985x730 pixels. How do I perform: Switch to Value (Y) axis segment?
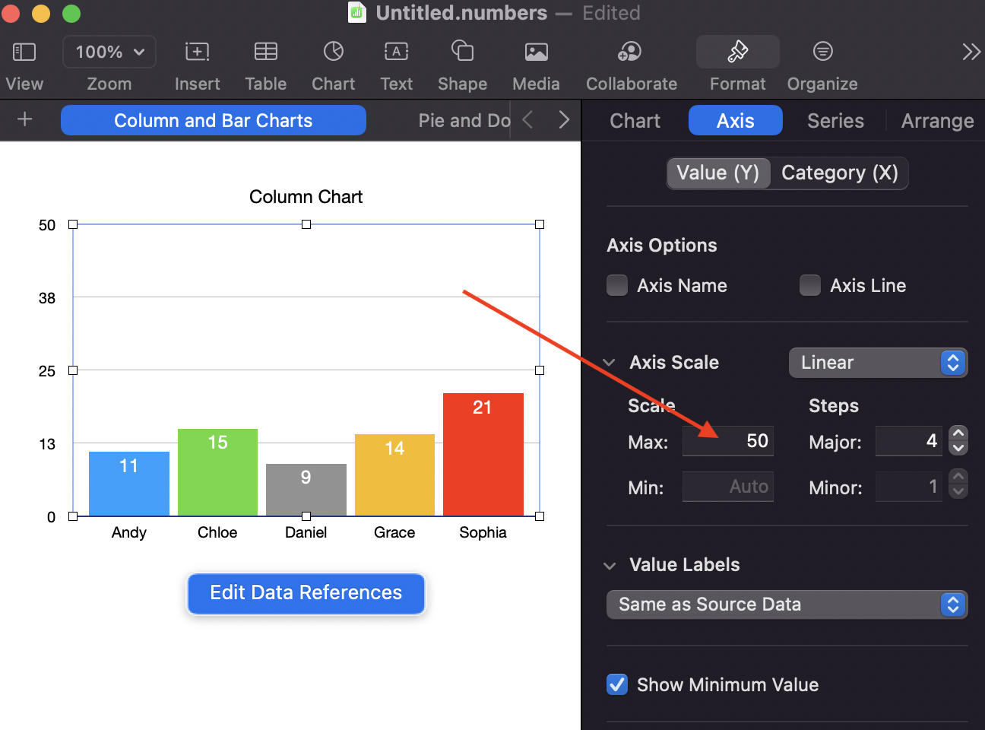718,173
